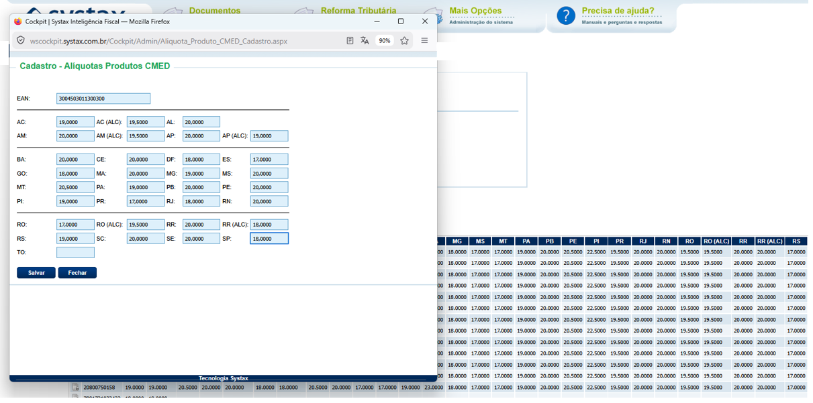Select the Cadastro - Aliquotas Produtos CMED heading
813x403 pixels.
point(95,66)
